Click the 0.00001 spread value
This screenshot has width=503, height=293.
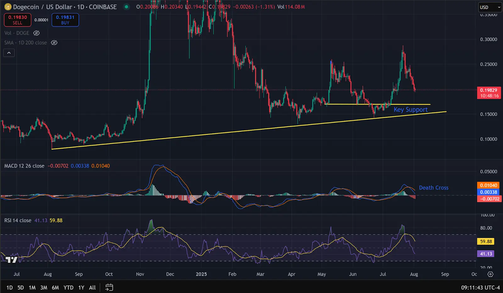(41, 20)
